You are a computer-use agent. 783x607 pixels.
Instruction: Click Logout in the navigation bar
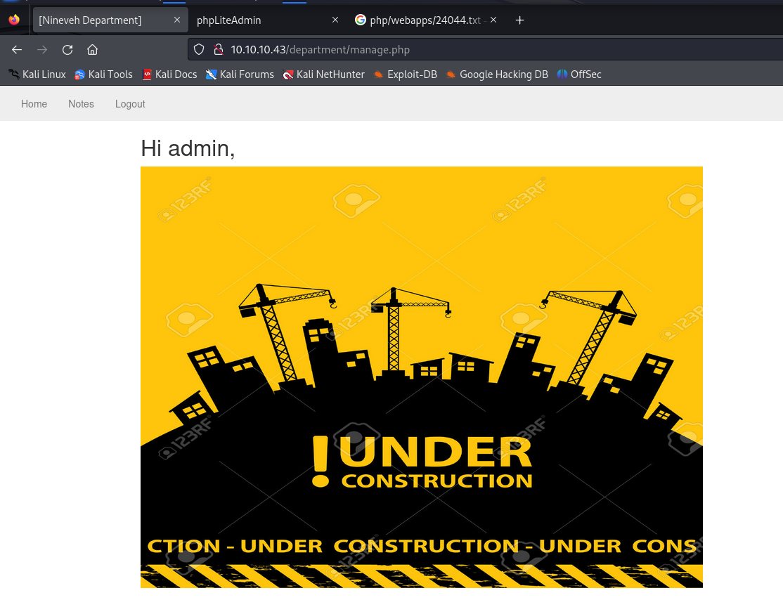(130, 104)
